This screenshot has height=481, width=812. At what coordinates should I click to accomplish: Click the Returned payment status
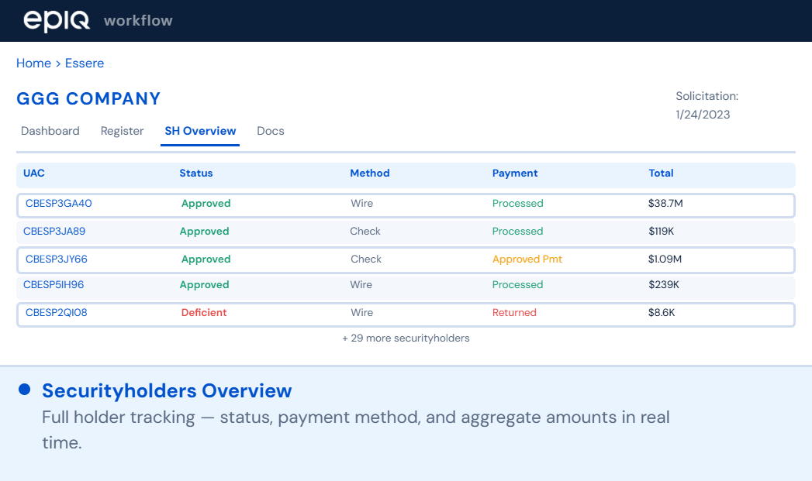tap(514, 312)
